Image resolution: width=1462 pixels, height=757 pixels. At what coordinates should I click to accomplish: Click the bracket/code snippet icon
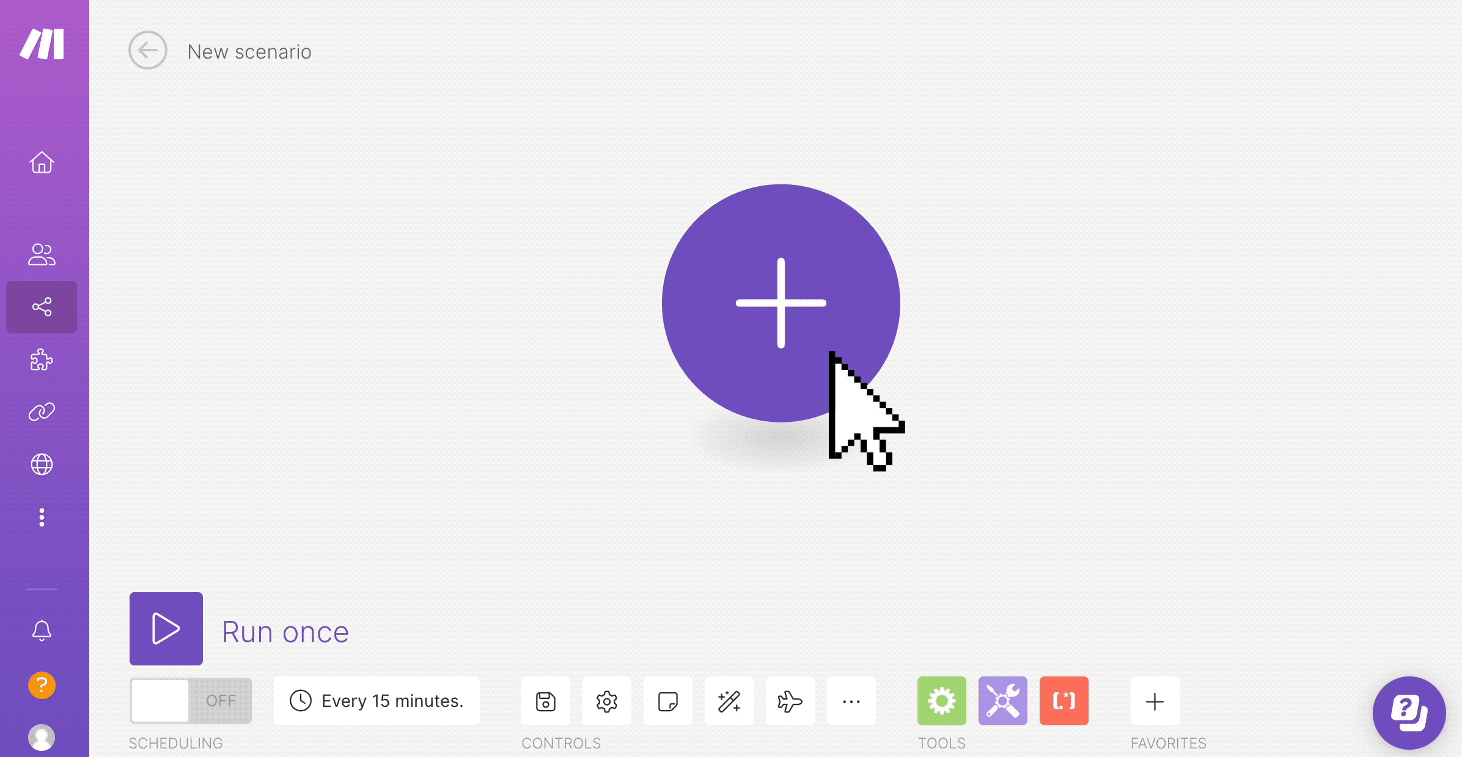coord(1063,701)
